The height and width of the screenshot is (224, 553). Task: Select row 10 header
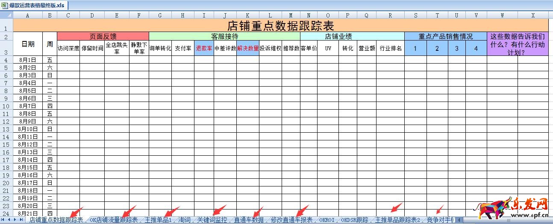(6, 106)
